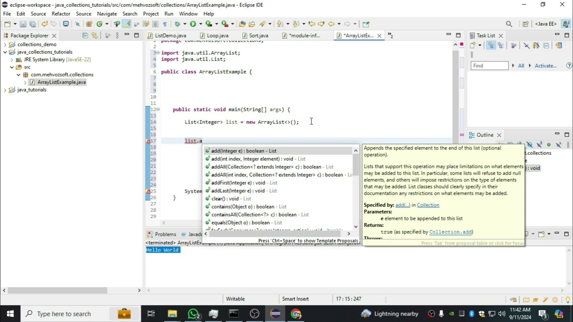Image resolution: width=573 pixels, height=322 pixels.
Task: Click the Collection.add link in Javadoc popup
Action: (450, 232)
